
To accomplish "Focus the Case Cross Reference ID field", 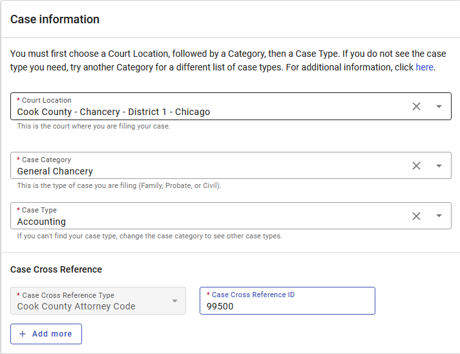I will point(287,306).
